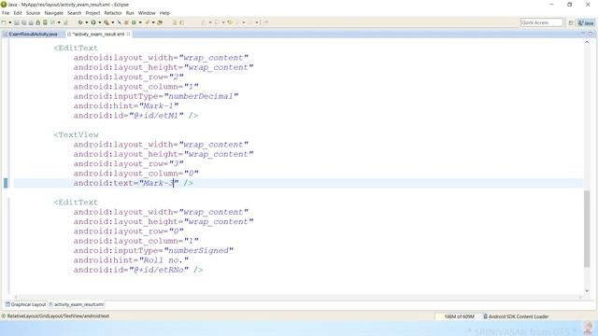Image resolution: width=598 pixels, height=336 pixels.
Task: Click the Last Edit Location icon
Action: 230,22
